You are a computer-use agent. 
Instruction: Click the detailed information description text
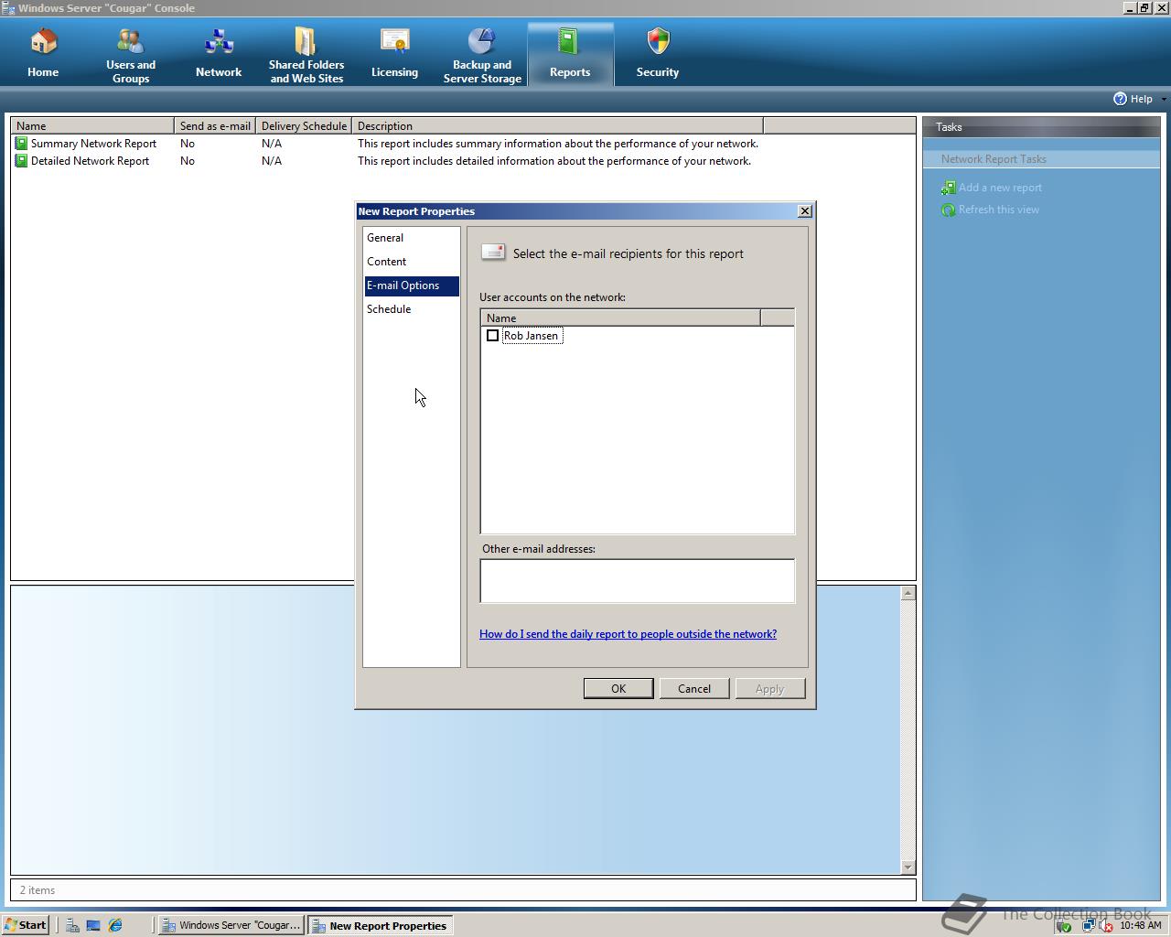click(554, 161)
